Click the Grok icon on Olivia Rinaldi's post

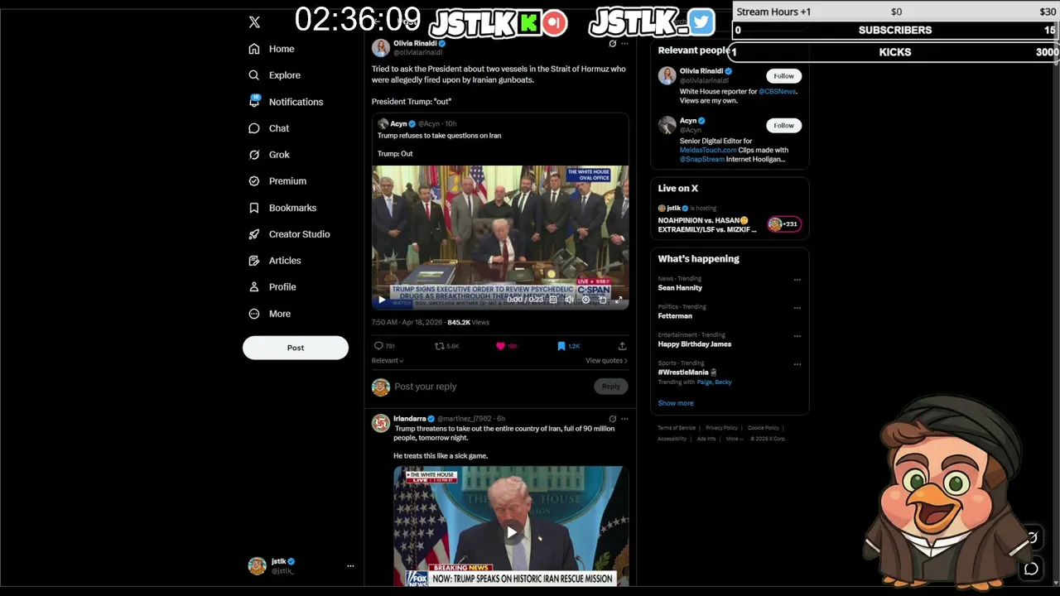[x=612, y=44]
